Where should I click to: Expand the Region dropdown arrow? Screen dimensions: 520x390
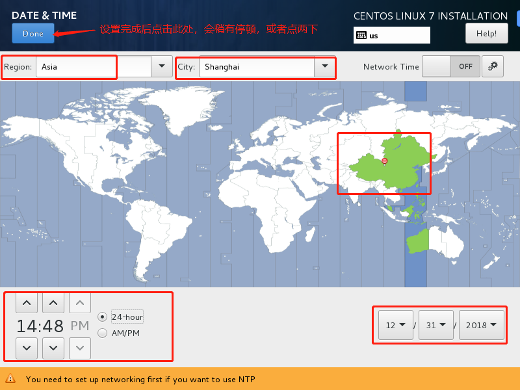[161, 66]
